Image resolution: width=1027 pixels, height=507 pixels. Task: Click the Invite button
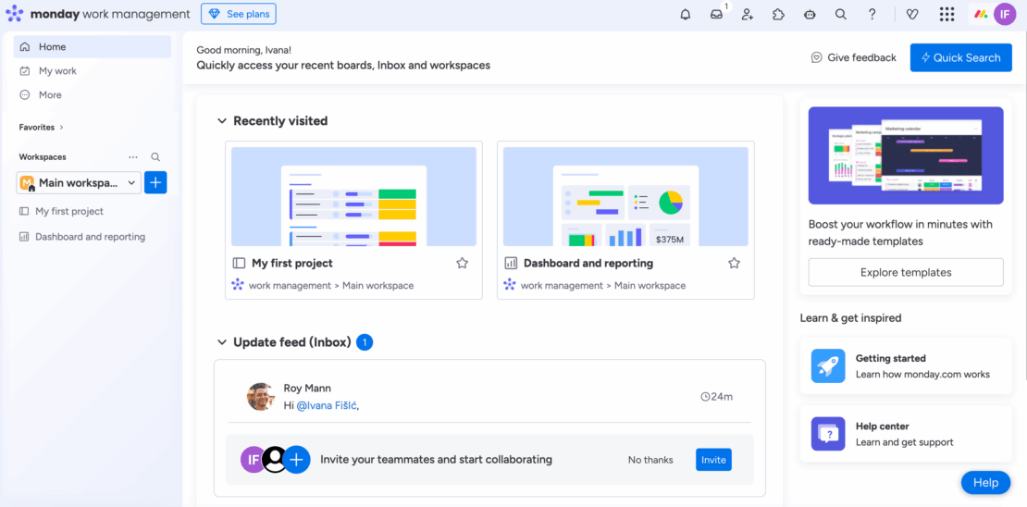point(713,460)
